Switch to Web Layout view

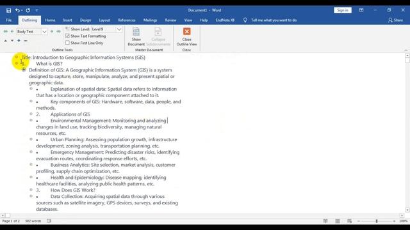350,221
